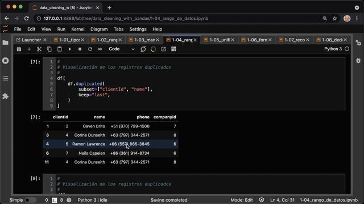Open a new browser tab
The width and height of the screenshot is (364, 204).
(109, 7)
